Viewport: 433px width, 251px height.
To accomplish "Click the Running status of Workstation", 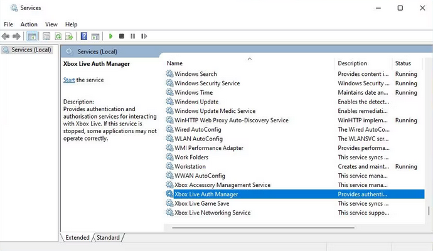I will click(406, 166).
